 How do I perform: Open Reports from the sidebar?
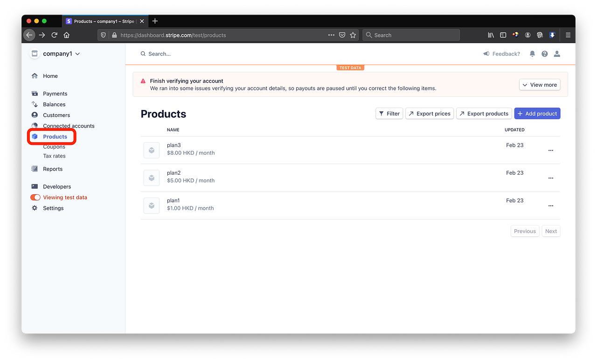pyautogui.click(x=52, y=169)
